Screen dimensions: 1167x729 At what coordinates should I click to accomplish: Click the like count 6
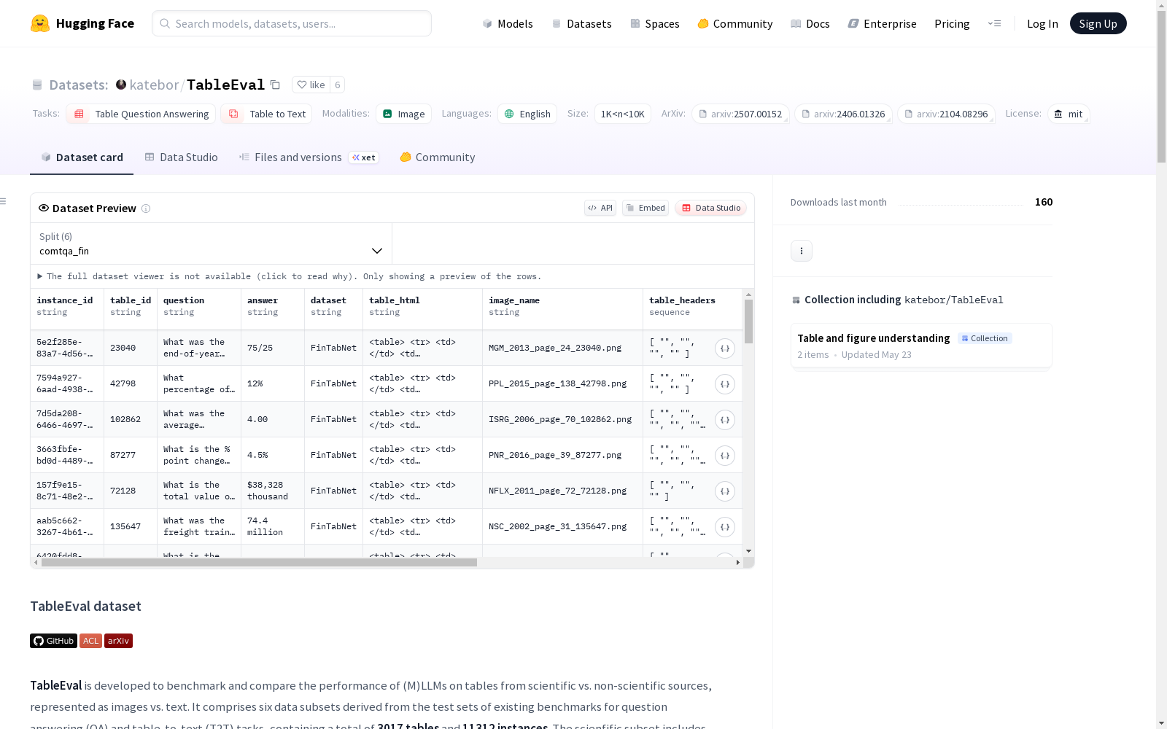pyautogui.click(x=338, y=85)
